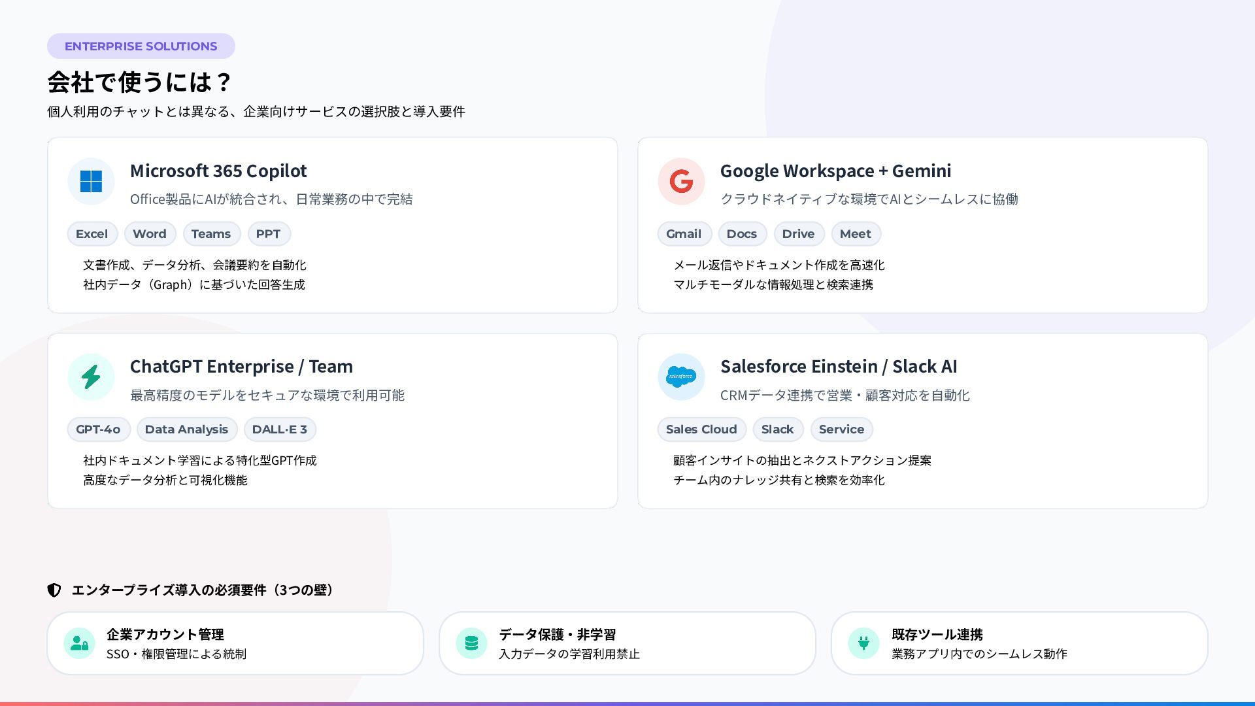Click the Google G logo icon

point(681,181)
